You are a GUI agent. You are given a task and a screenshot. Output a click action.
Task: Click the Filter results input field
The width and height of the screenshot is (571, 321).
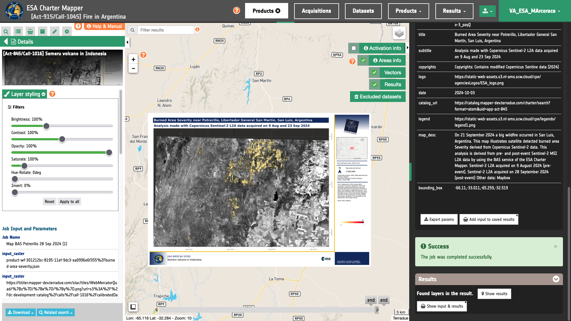click(x=166, y=30)
